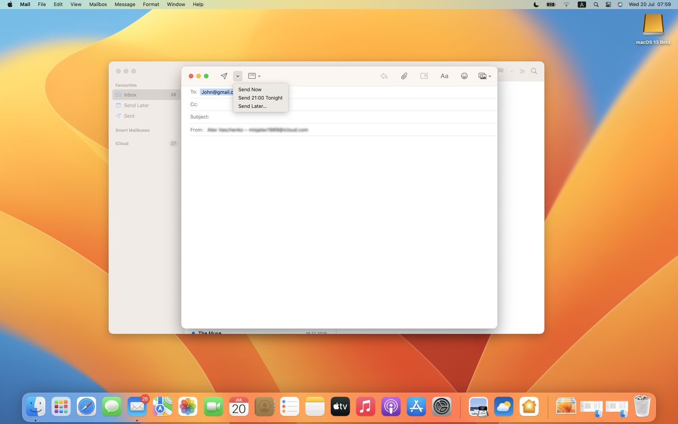Click the Siri icon in menu bar
Viewport: 678px width, 424px height.
620,5
